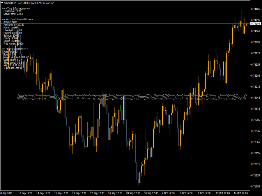Screen dimensions: 262x196
Task: Click the Margin Required: $74.22 line
Action: 16,57
